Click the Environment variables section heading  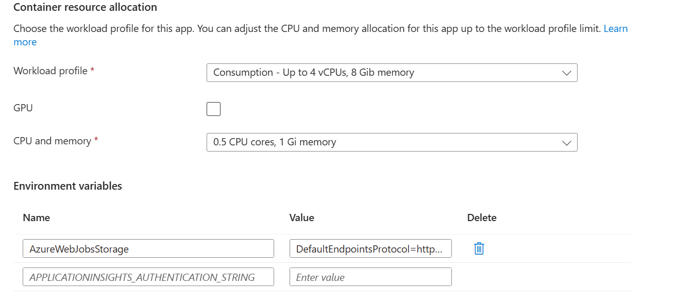(x=67, y=186)
